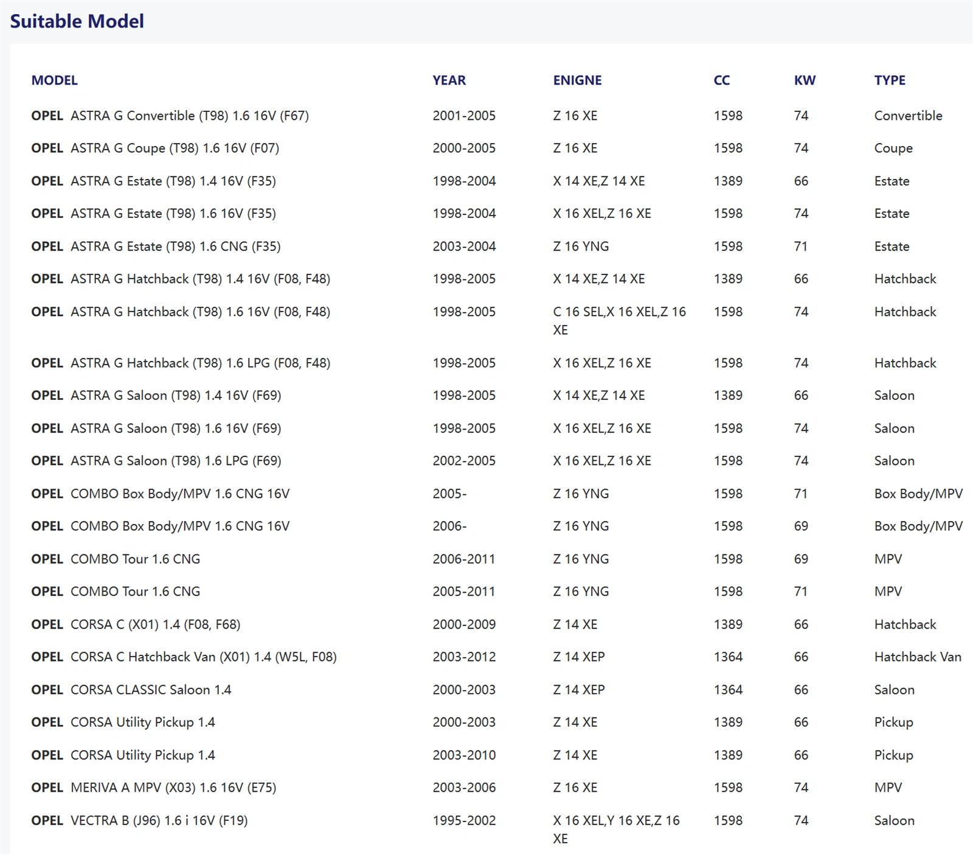This screenshot has width=973, height=855.
Task: Select 'CORSA C (X01) 1.4 (F08, F68)' model
Action: coord(156,624)
